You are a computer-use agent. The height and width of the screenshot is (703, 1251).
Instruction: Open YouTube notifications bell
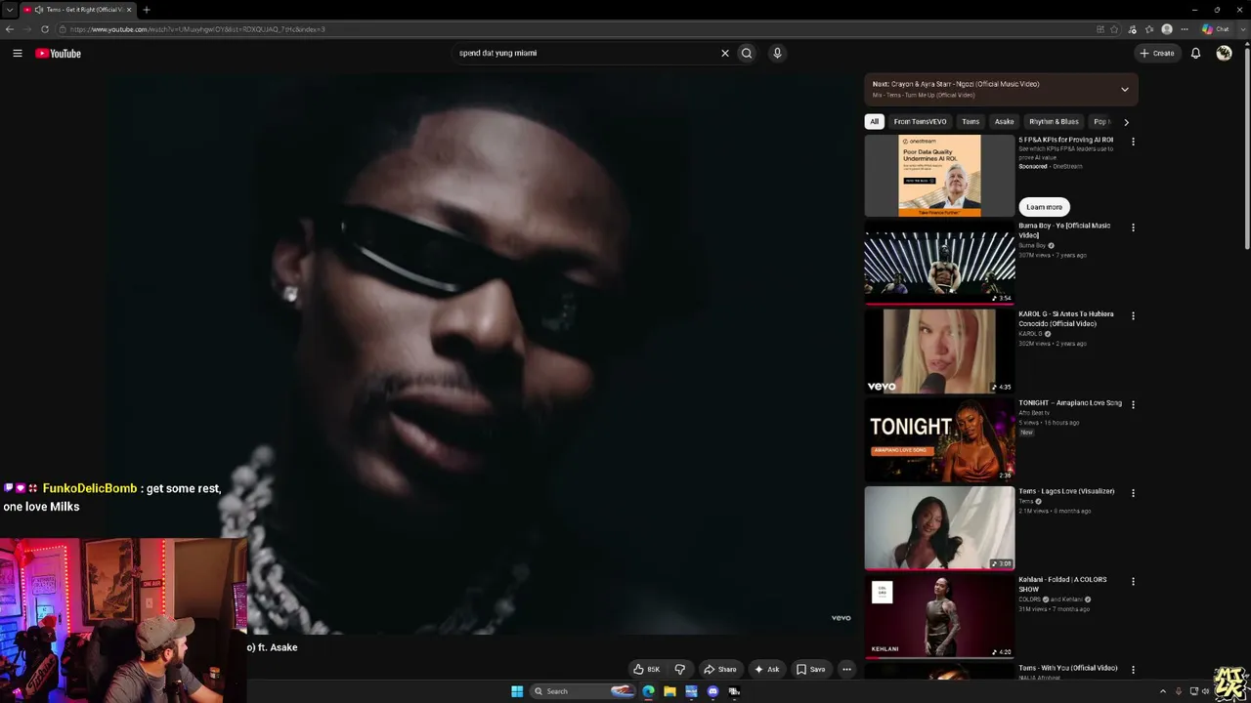1195,54
